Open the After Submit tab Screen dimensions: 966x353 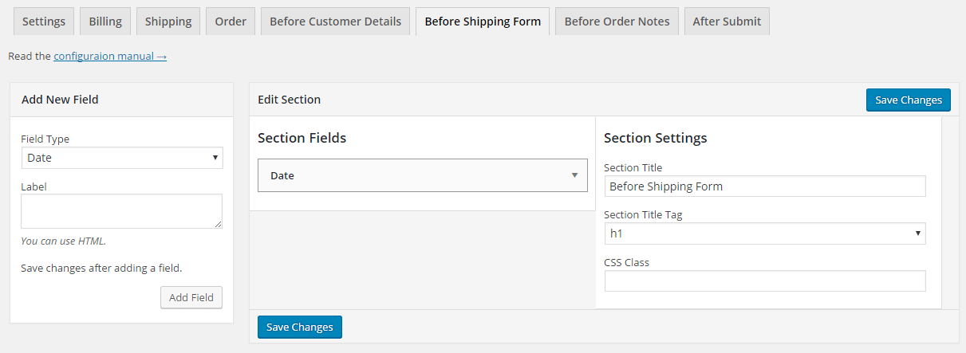[x=727, y=22]
